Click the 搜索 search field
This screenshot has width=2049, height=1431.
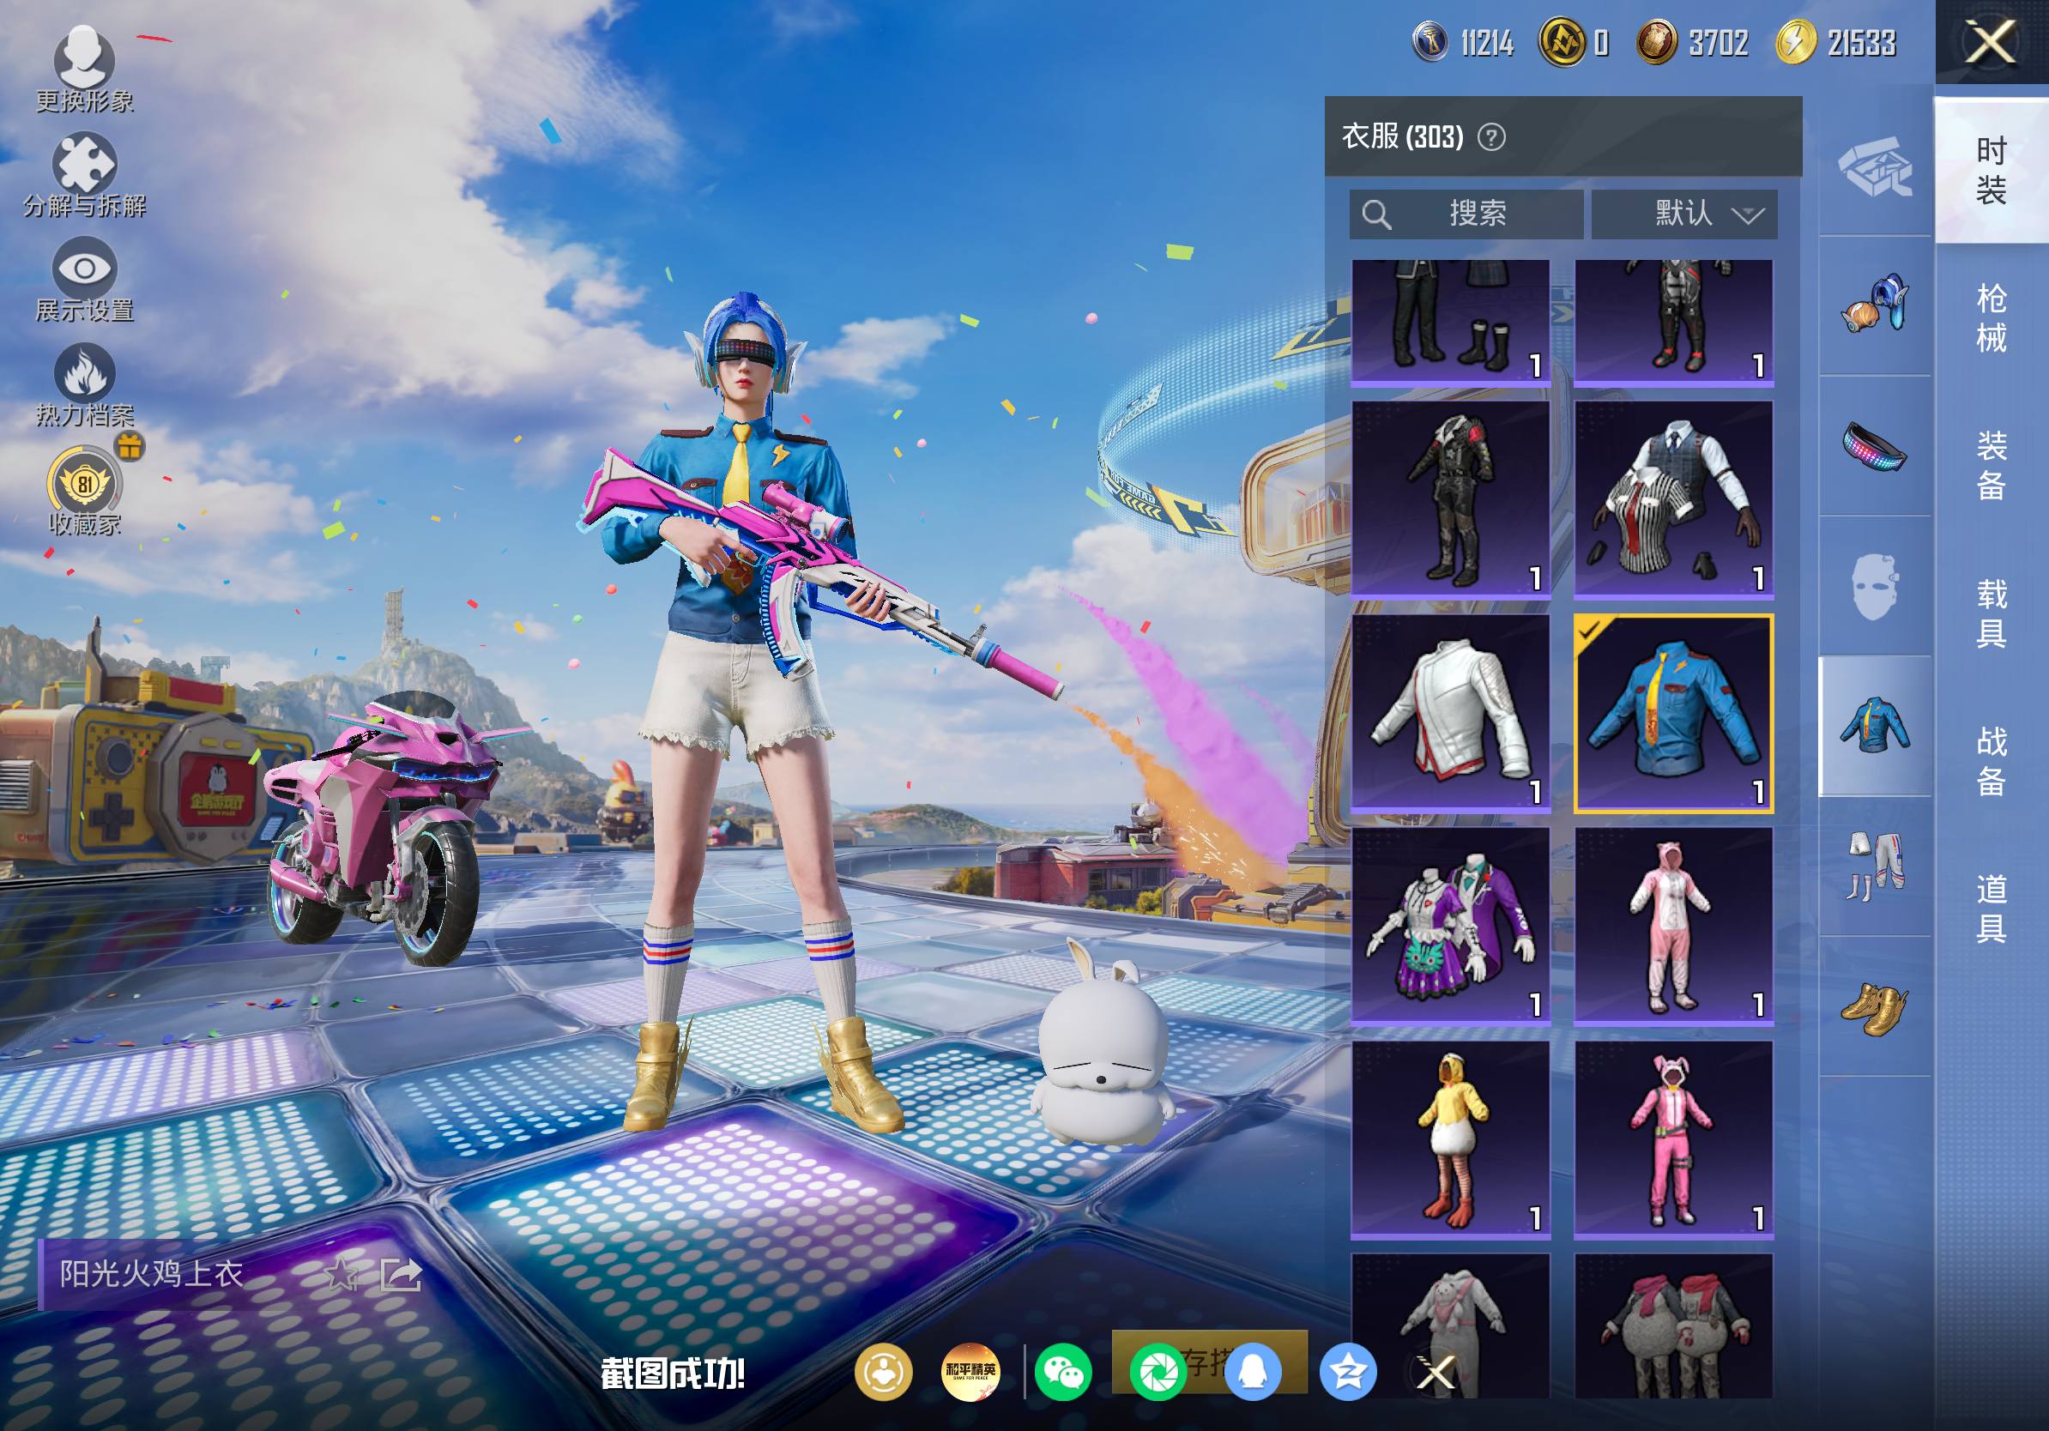point(1466,214)
